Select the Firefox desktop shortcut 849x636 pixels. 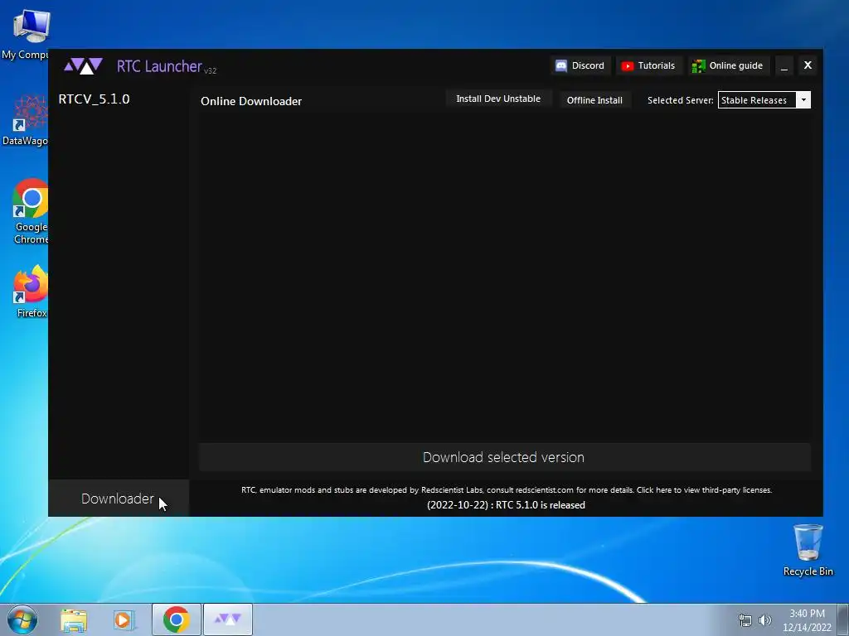(x=31, y=291)
